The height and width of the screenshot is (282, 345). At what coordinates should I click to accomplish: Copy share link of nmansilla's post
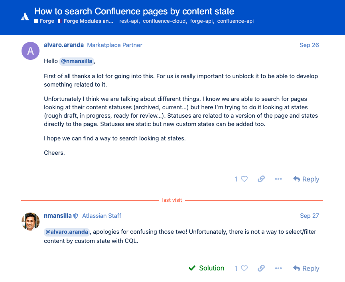pyautogui.click(x=261, y=268)
